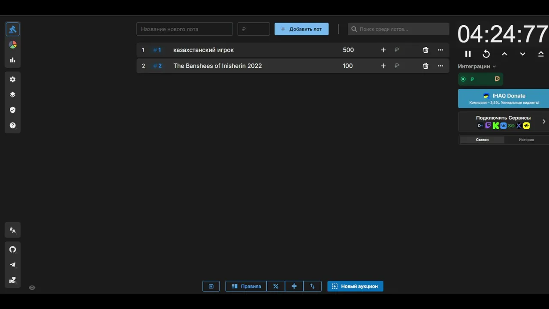Click the timer display 04:24:77
The width and height of the screenshot is (549, 309).
coord(503,34)
